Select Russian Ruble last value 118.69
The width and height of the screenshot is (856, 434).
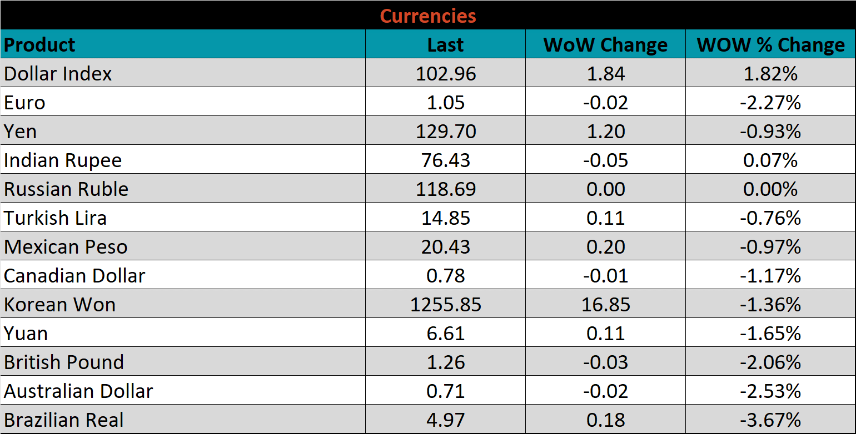click(x=446, y=189)
